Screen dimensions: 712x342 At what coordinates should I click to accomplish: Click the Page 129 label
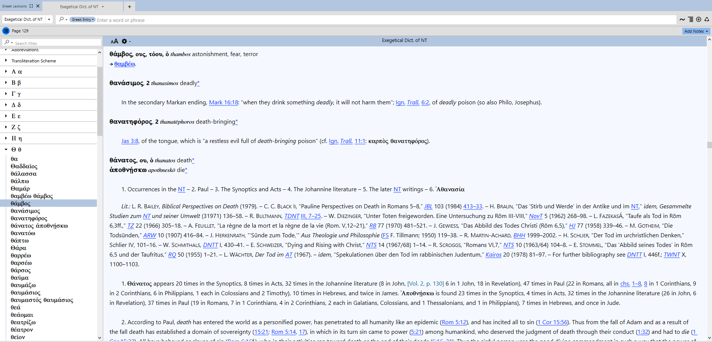[20, 31]
